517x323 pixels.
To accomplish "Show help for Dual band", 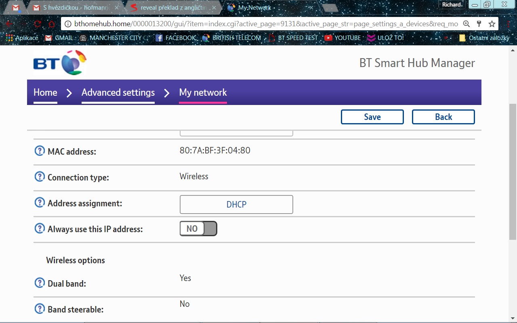I will [x=40, y=283].
